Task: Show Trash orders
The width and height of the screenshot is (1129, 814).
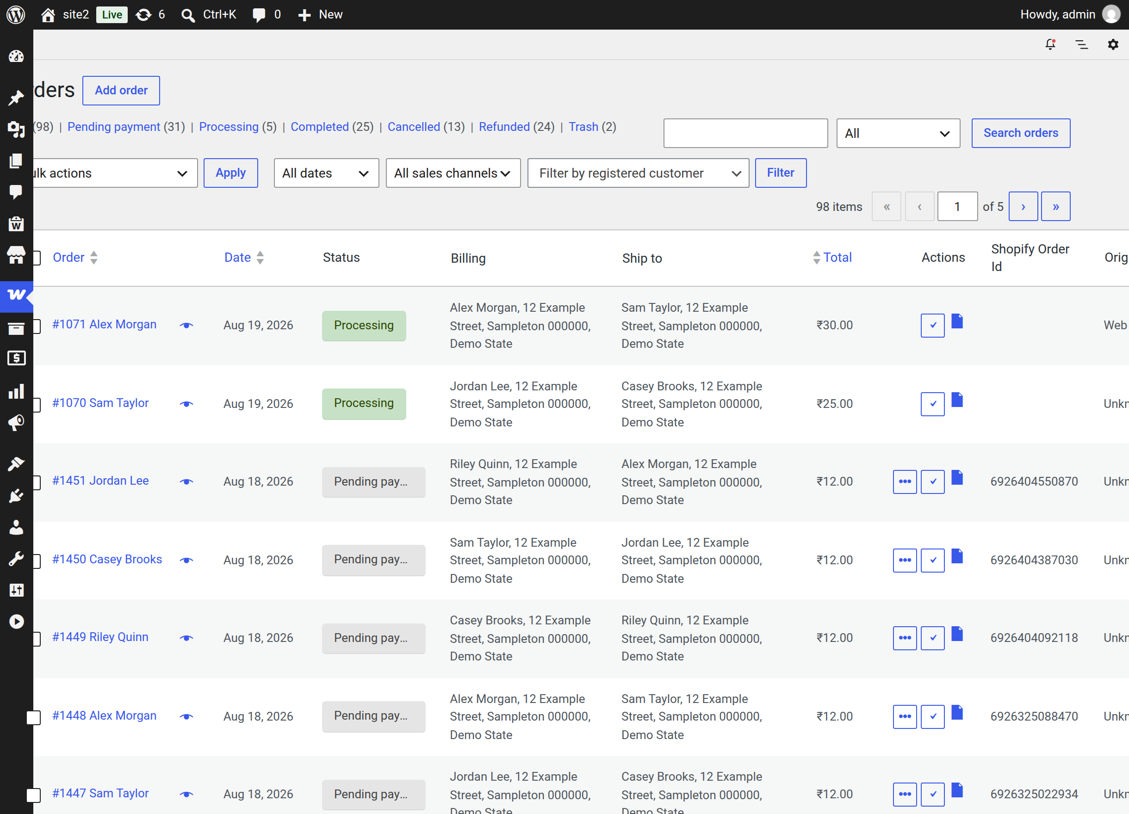Action: (583, 127)
